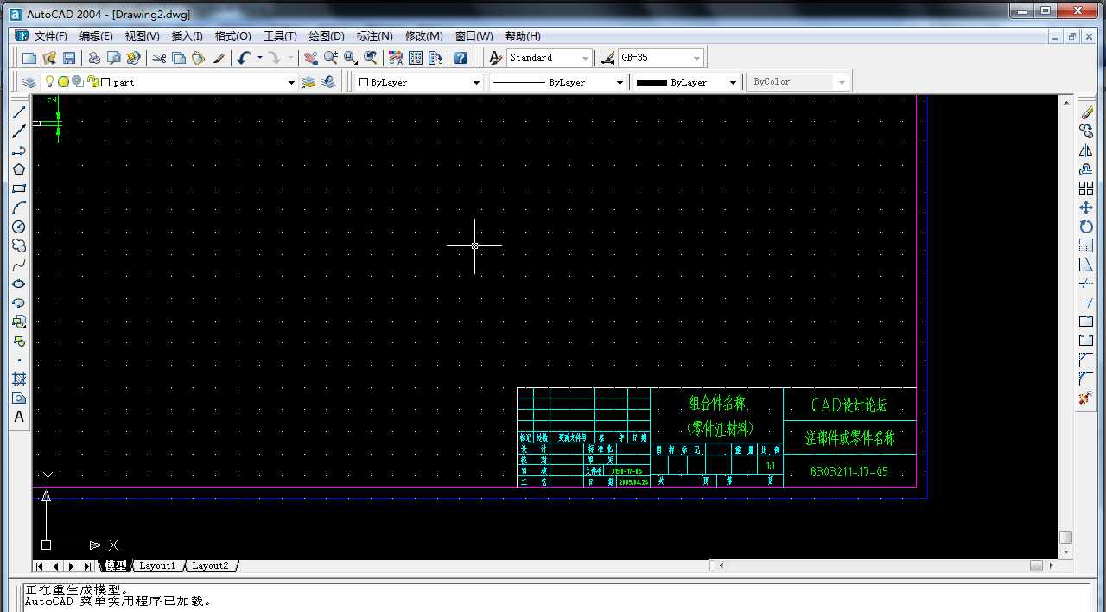1106x612 pixels.
Task: Select the Polygon tool
Action: (19, 169)
